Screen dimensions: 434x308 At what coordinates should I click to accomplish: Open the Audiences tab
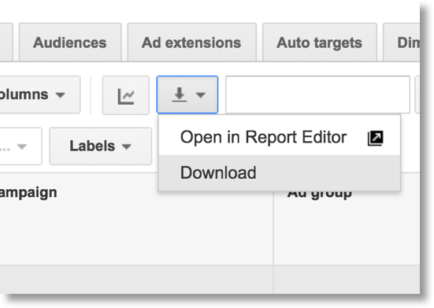pos(70,43)
